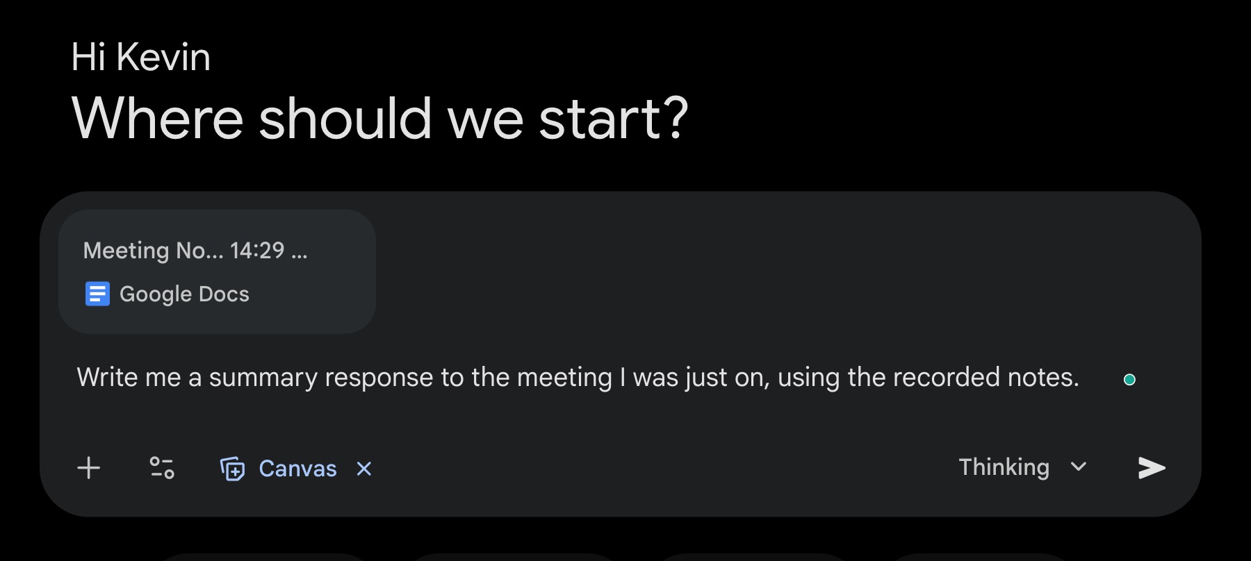Open the Meeting Notes attachment chip
The image size is (1251, 561).
[217, 271]
